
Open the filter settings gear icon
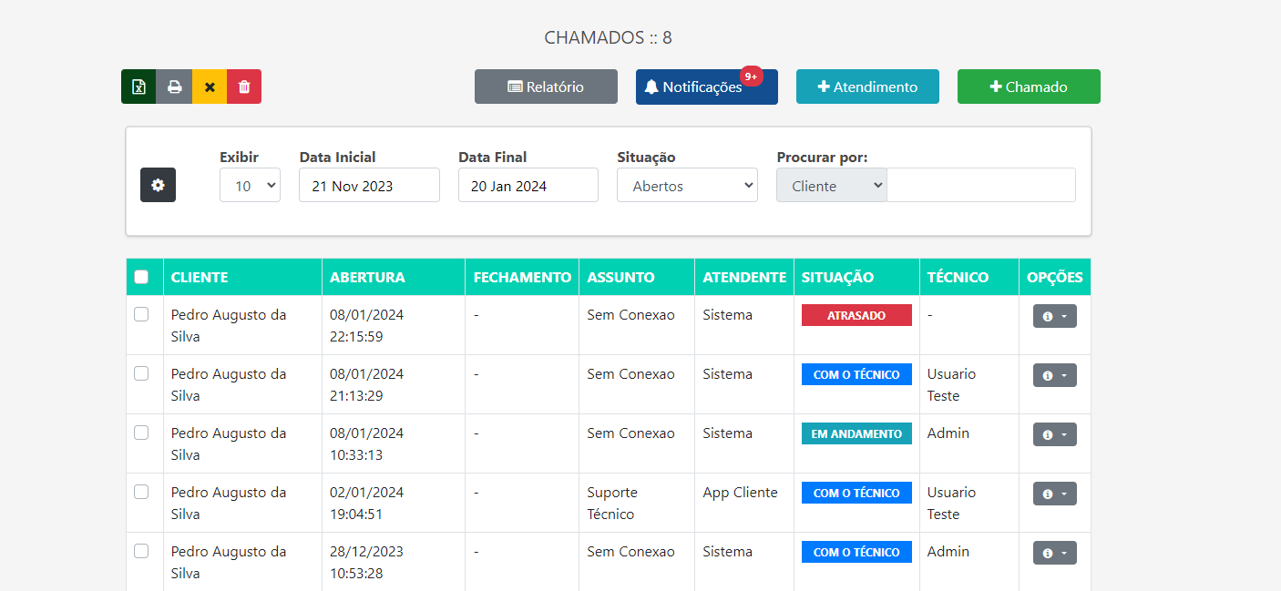pyautogui.click(x=158, y=184)
